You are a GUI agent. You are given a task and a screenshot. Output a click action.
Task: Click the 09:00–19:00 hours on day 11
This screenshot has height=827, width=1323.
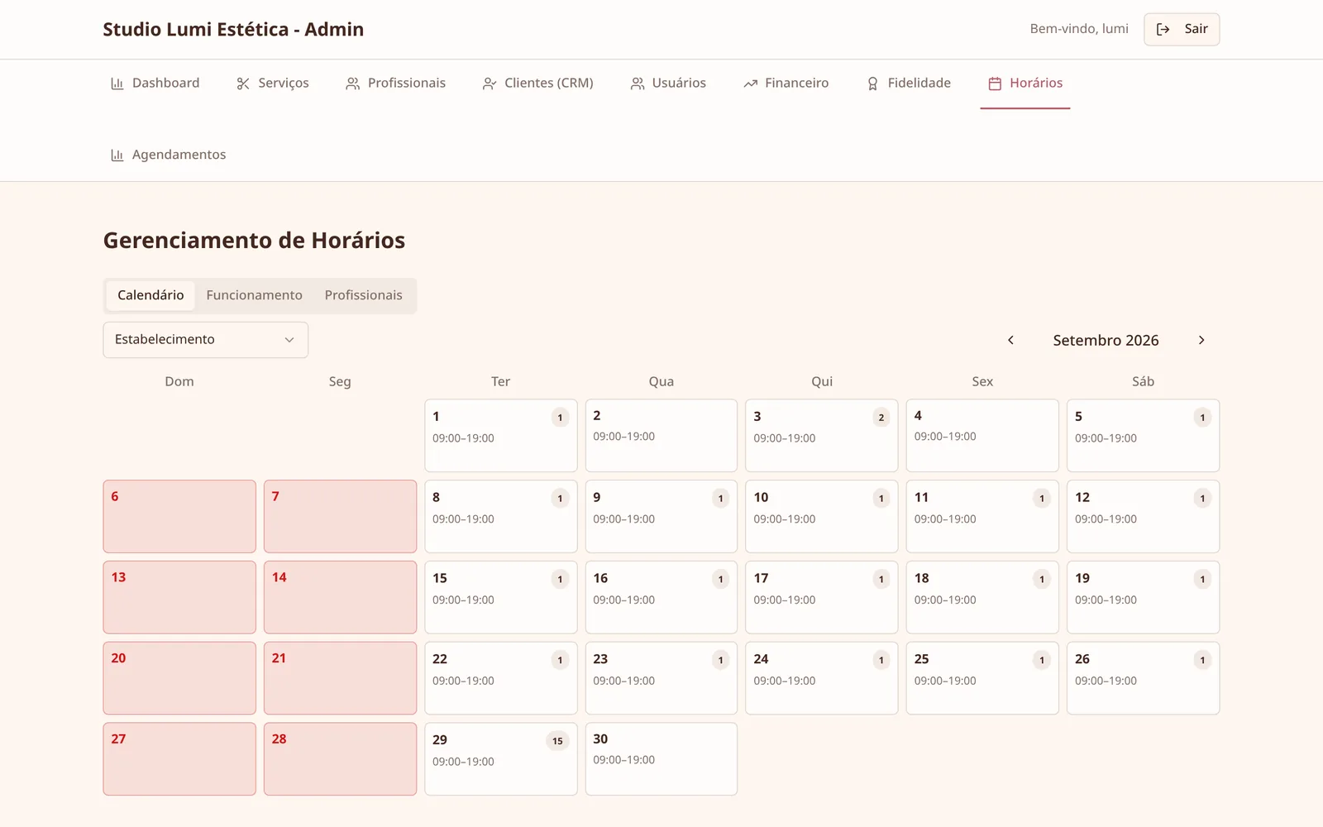[x=945, y=519]
